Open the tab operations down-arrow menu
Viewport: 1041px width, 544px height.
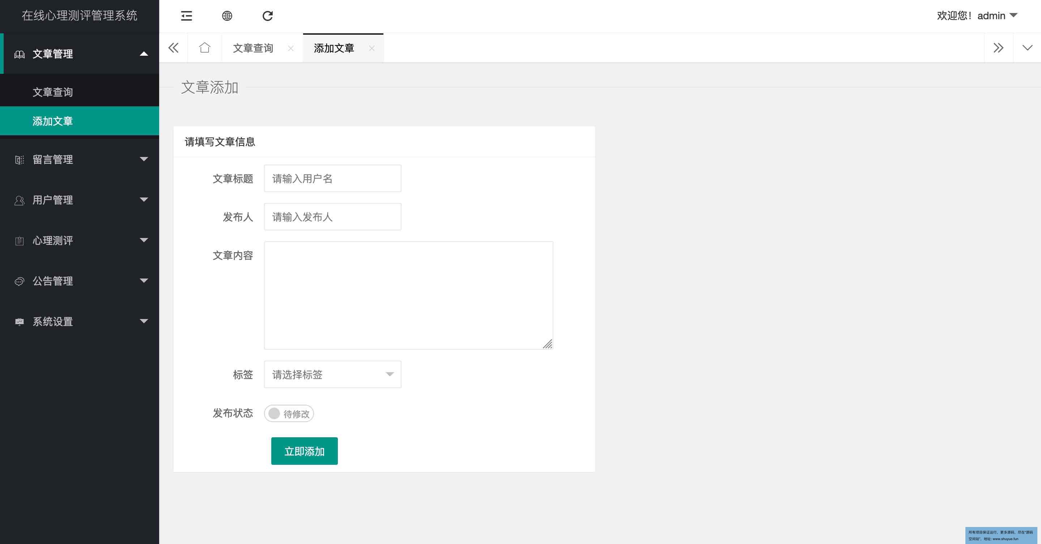1027,48
